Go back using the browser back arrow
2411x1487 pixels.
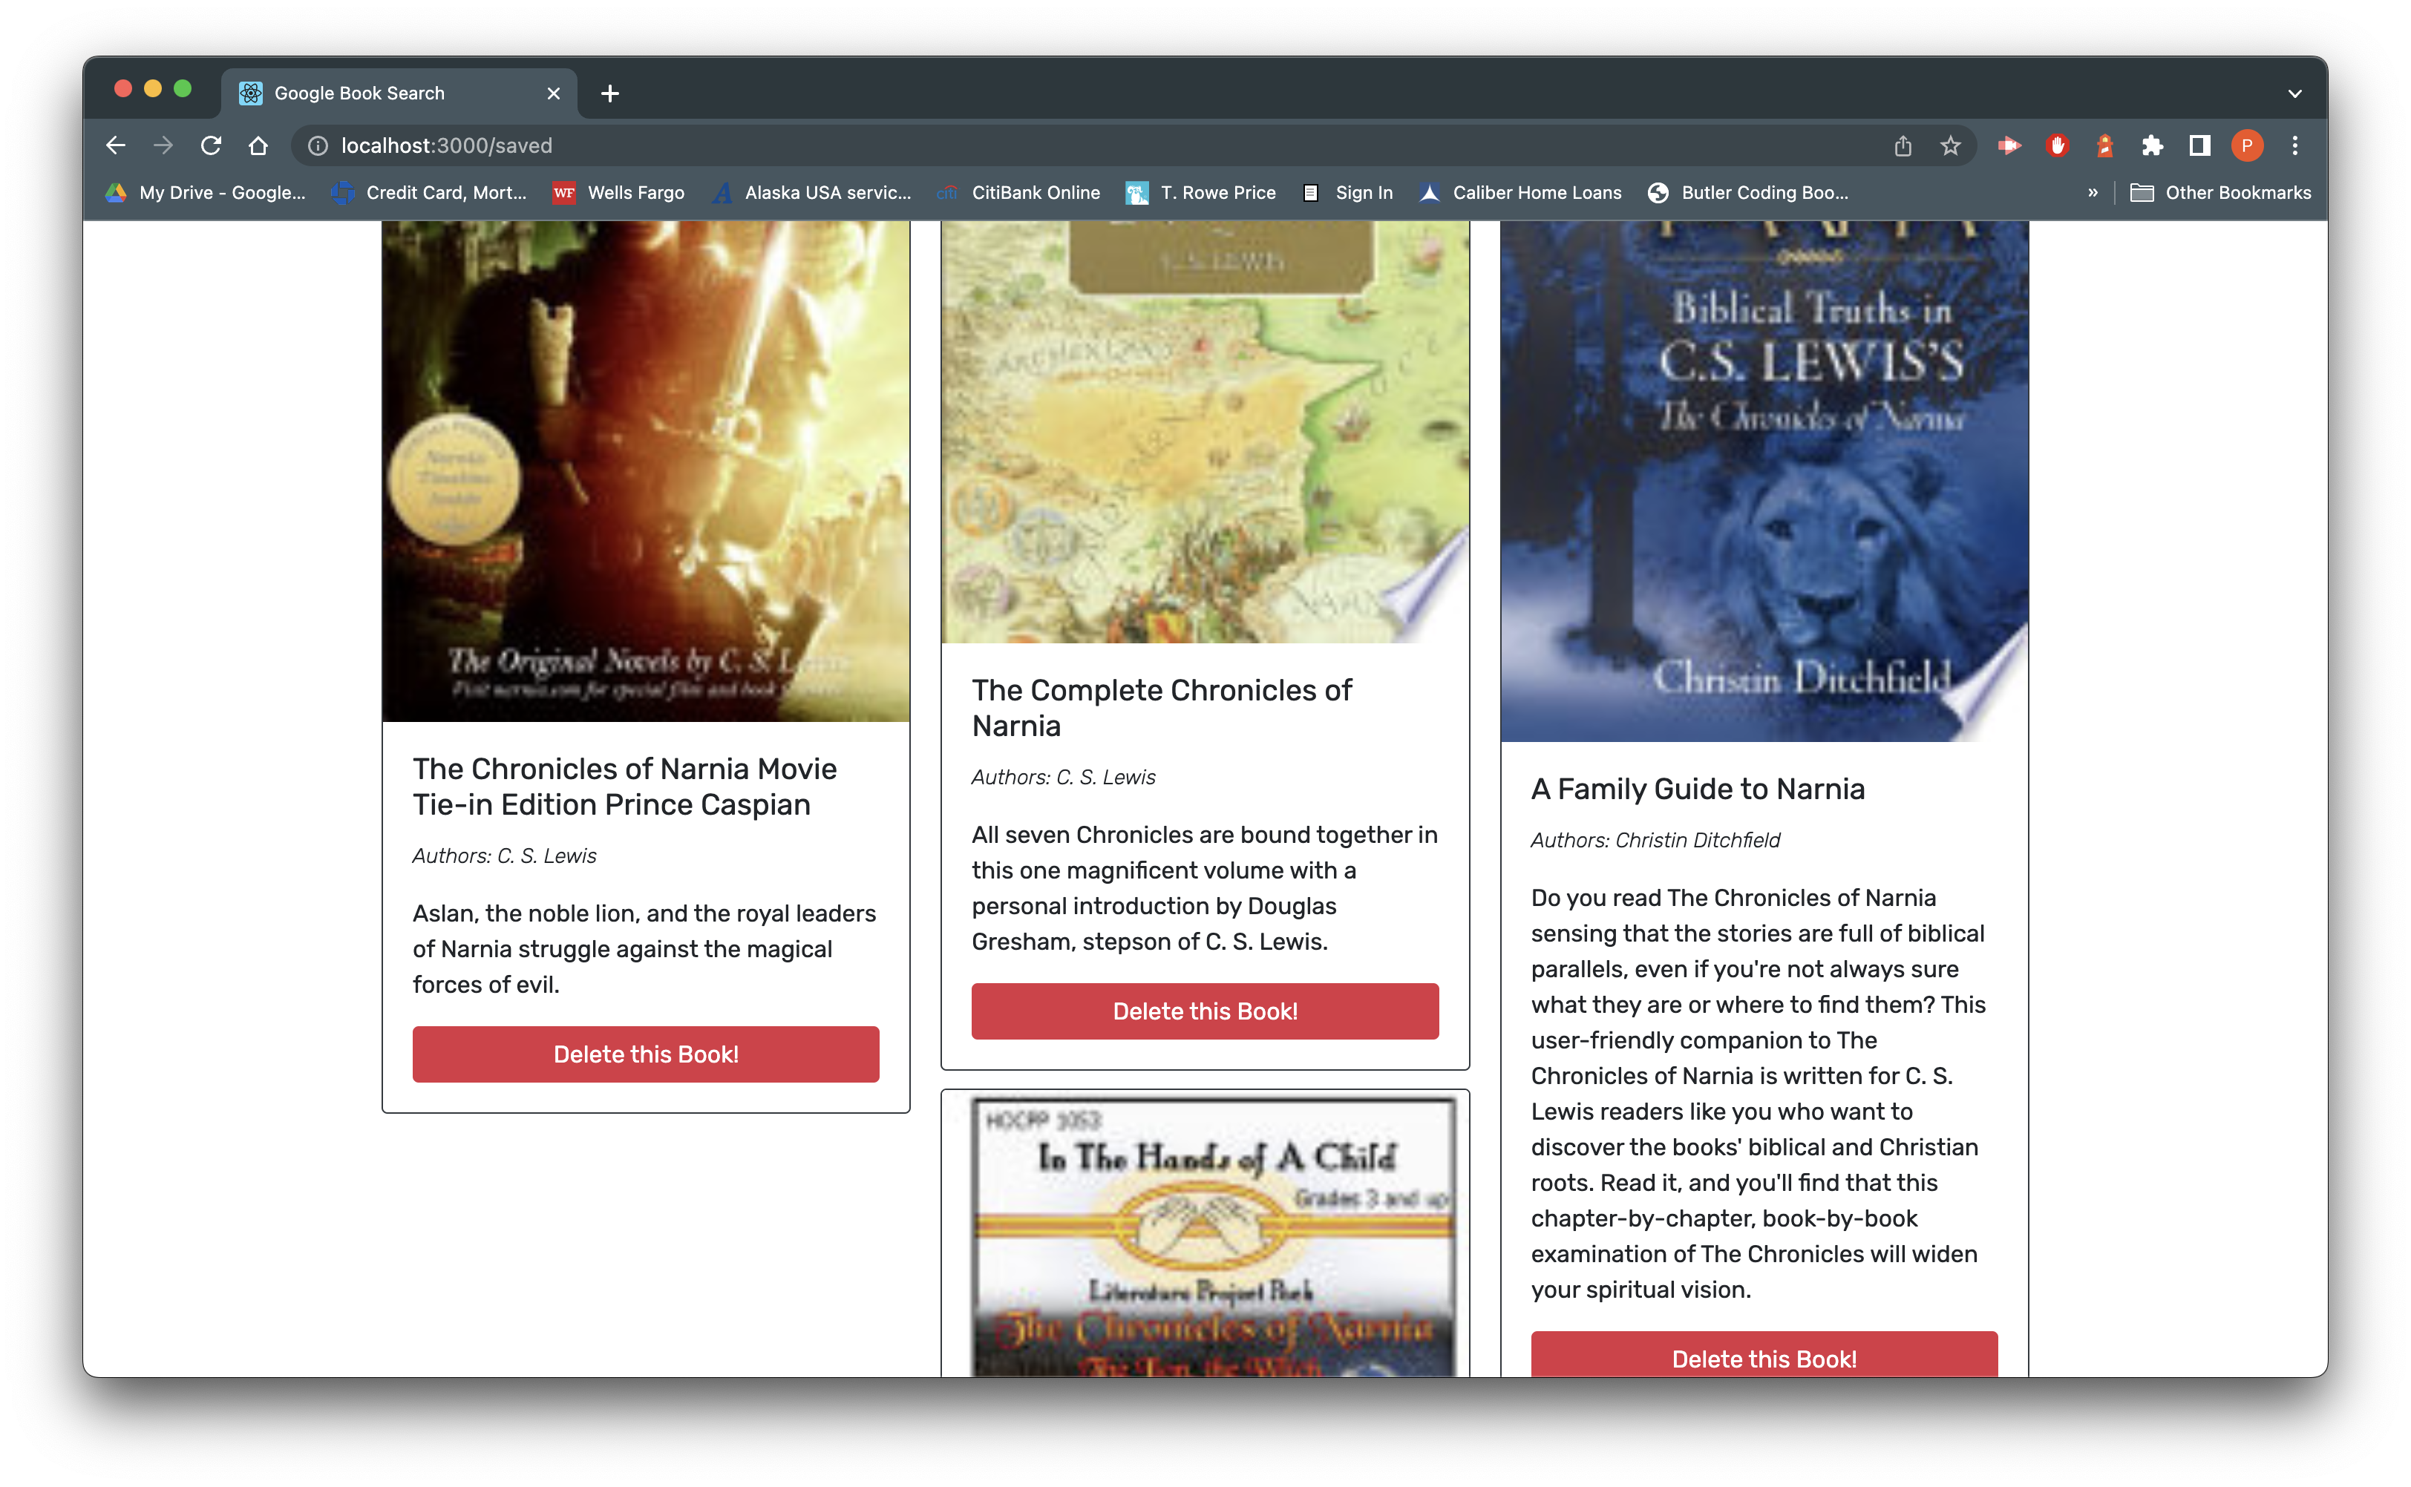(116, 145)
